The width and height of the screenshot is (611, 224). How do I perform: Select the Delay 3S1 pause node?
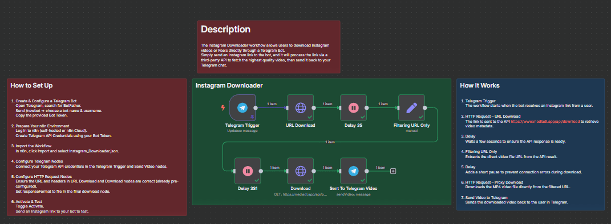click(x=248, y=171)
